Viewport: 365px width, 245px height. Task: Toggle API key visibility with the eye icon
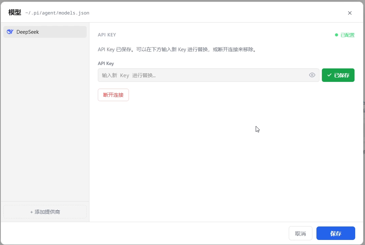click(x=312, y=75)
